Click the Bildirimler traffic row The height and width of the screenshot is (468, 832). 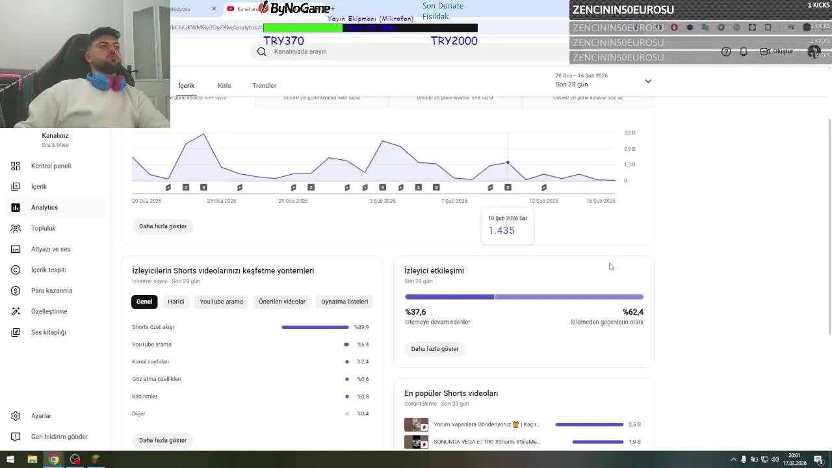[250, 396]
